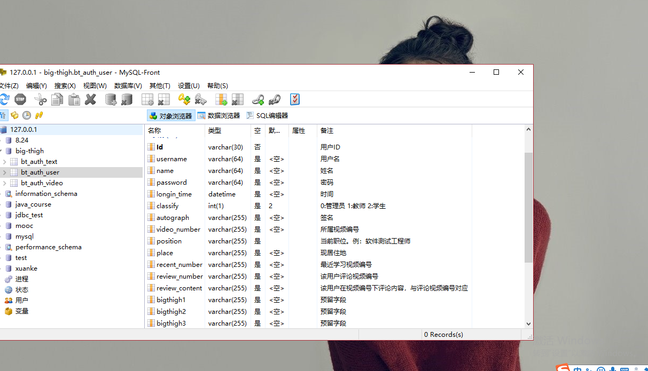Select the performance_schema database

[48, 247]
